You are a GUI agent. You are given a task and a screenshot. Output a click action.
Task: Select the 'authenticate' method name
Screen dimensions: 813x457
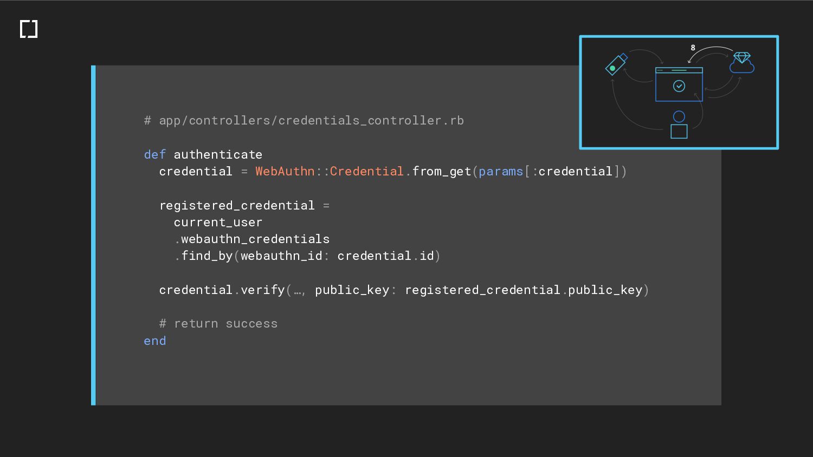pos(218,154)
